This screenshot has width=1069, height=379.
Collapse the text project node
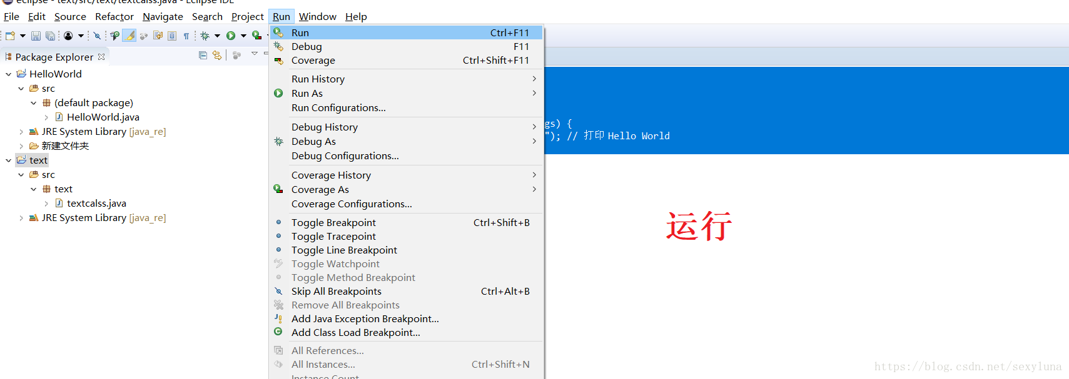8,160
